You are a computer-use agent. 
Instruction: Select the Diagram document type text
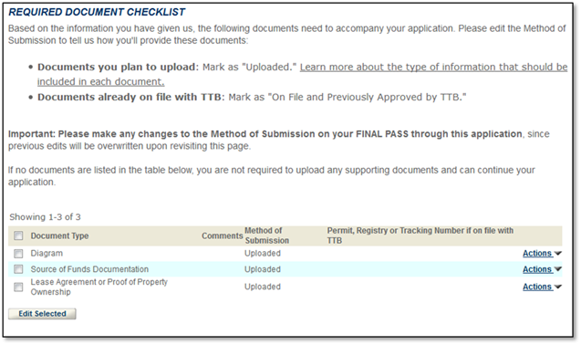click(x=47, y=254)
